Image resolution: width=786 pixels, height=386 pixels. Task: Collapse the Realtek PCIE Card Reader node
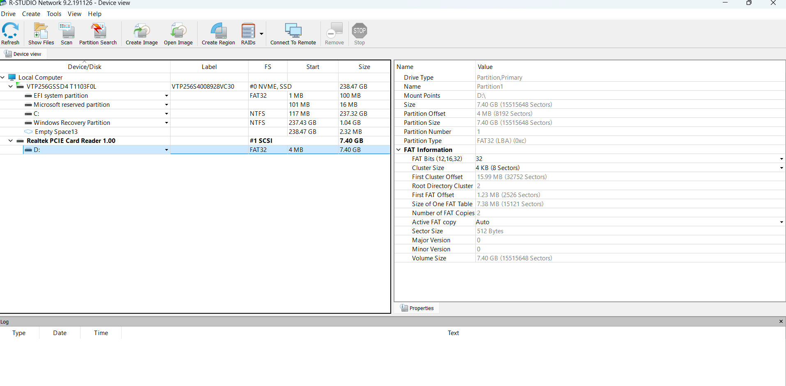pos(11,140)
